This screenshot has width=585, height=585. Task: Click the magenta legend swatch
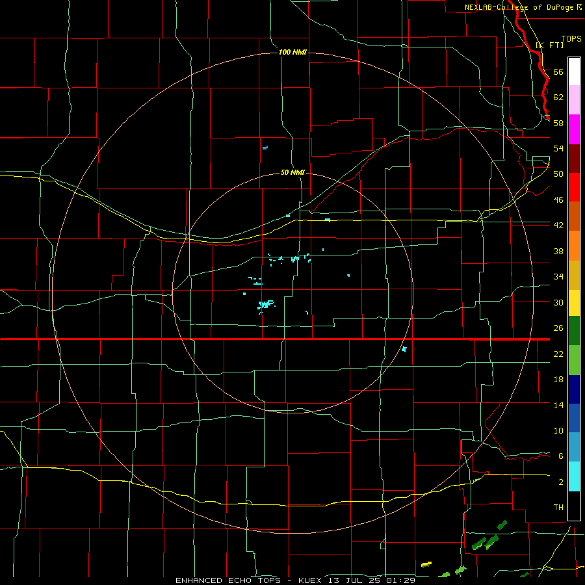coord(574,129)
